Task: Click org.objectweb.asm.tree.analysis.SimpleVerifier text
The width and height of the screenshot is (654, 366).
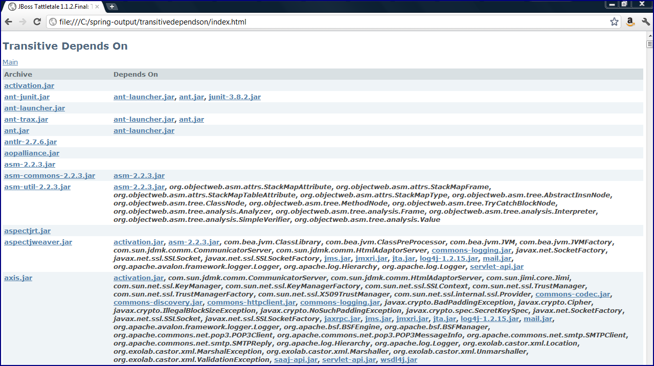Action: coord(202,219)
